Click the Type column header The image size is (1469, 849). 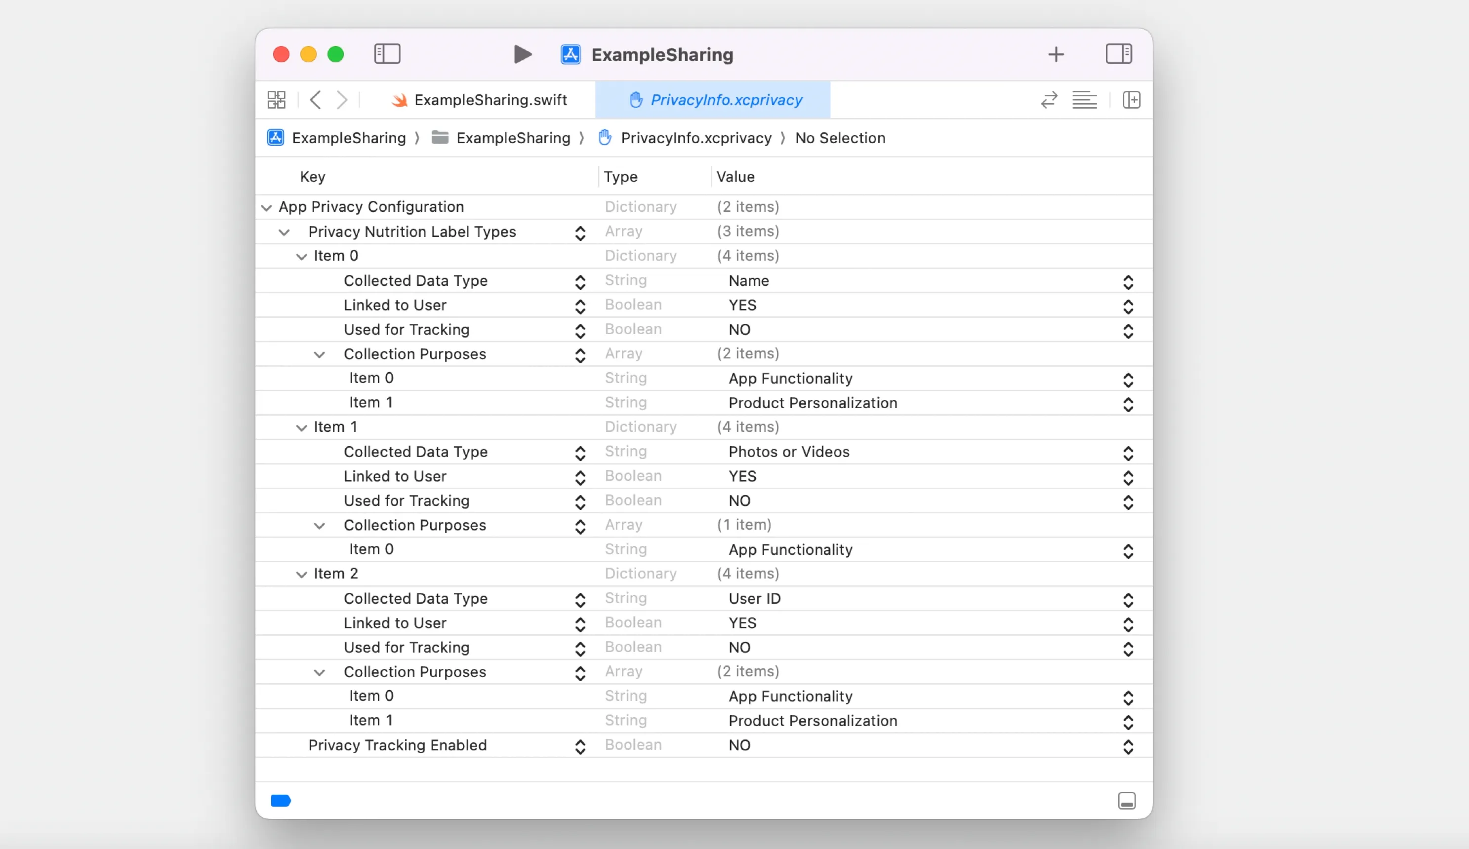coord(620,177)
